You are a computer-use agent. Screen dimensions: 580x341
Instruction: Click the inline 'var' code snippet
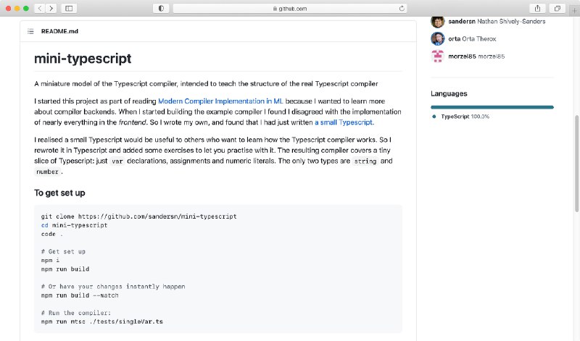[117, 161]
